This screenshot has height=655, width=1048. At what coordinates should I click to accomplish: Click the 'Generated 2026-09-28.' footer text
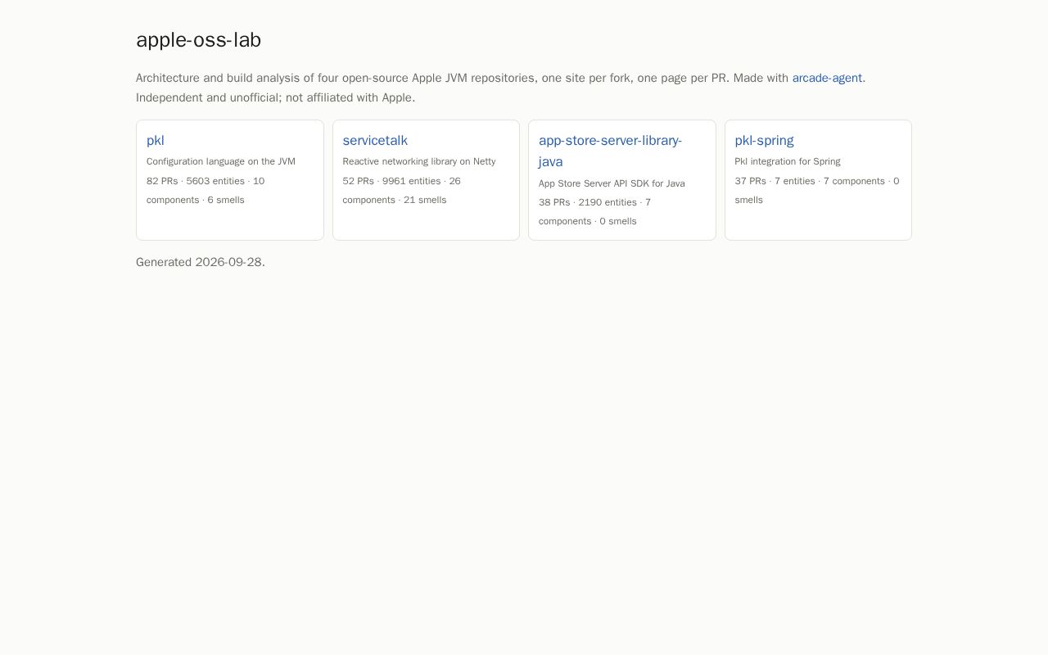[x=201, y=262]
